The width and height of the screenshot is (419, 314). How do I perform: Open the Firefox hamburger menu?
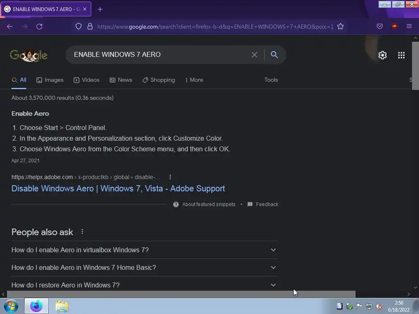[x=409, y=26]
